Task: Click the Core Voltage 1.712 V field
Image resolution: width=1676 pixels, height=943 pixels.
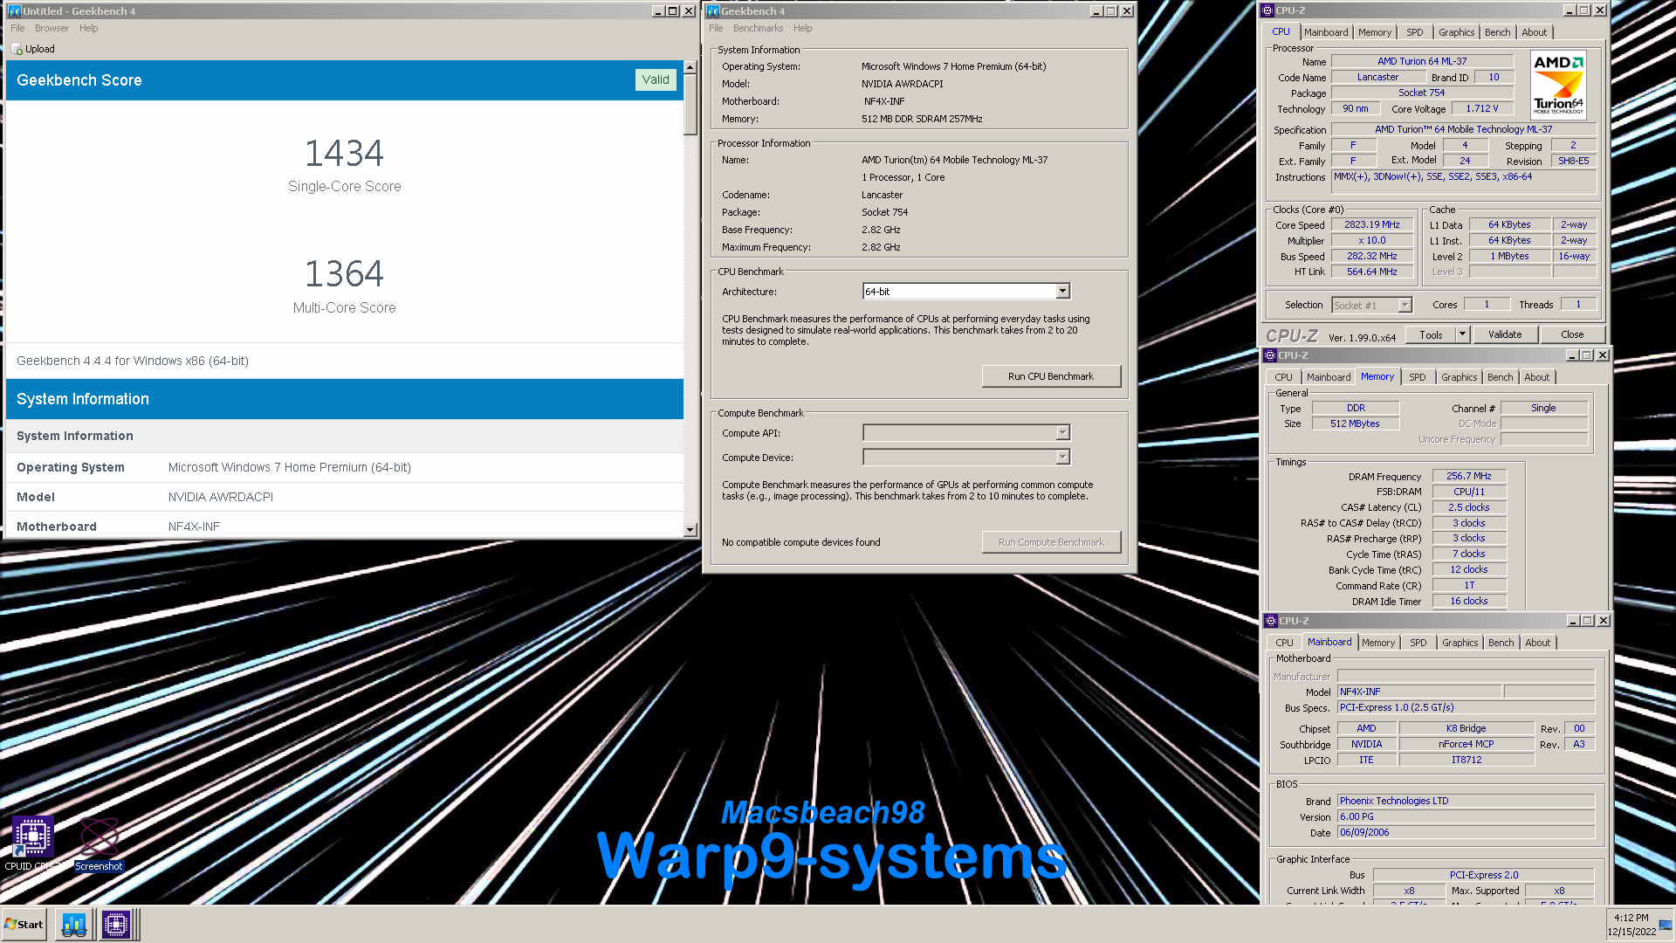Action: pyautogui.click(x=1482, y=109)
